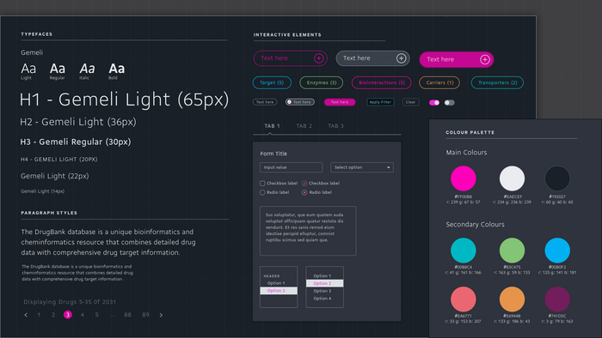Switch to TAB 3
Viewport: 602px width, 338px height.
point(335,126)
